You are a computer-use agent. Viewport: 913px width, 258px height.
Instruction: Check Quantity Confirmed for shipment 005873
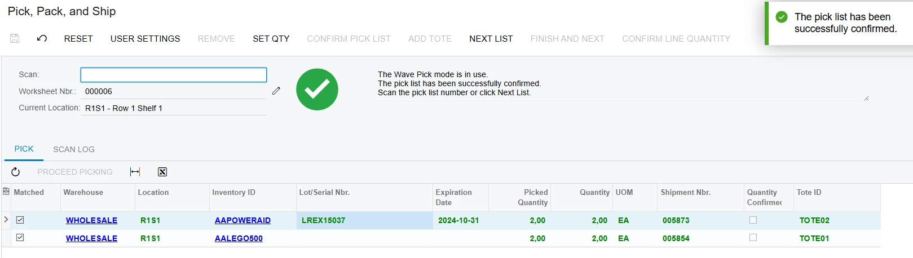coord(753,220)
